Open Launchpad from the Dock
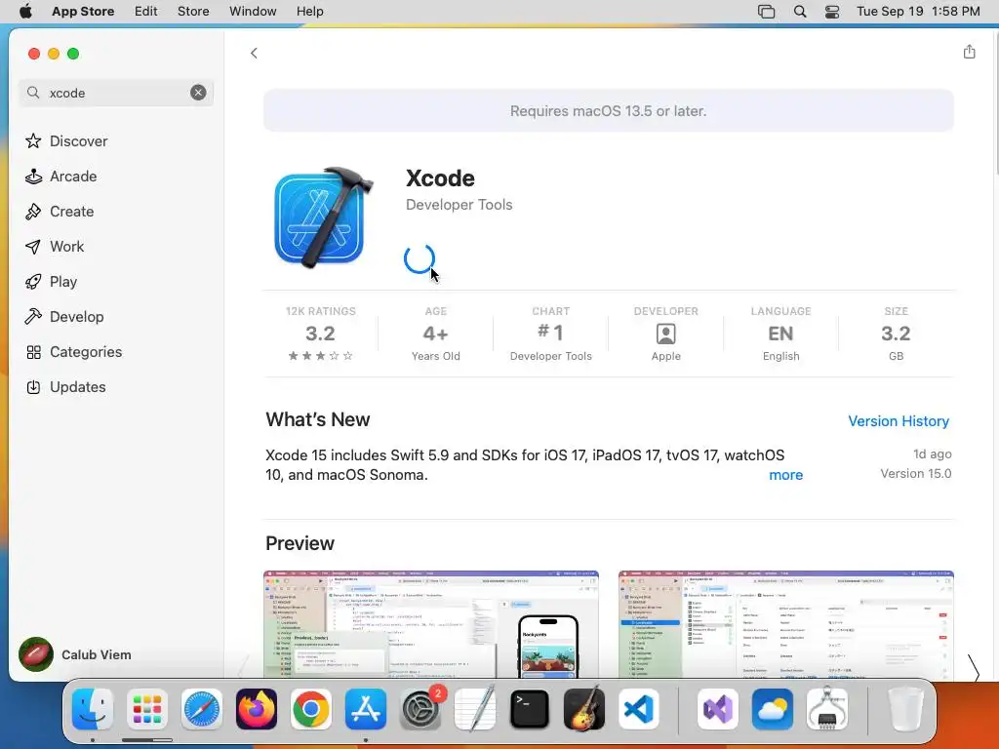The image size is (999, 749). (x=147, y=709)
